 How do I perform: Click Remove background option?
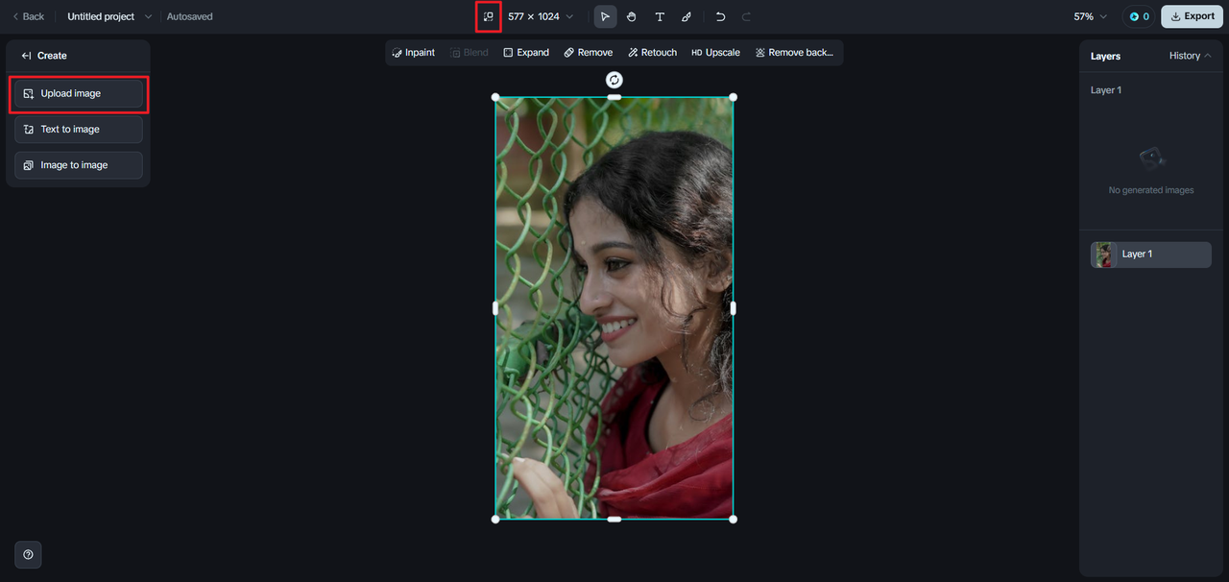tap(794, 53)
